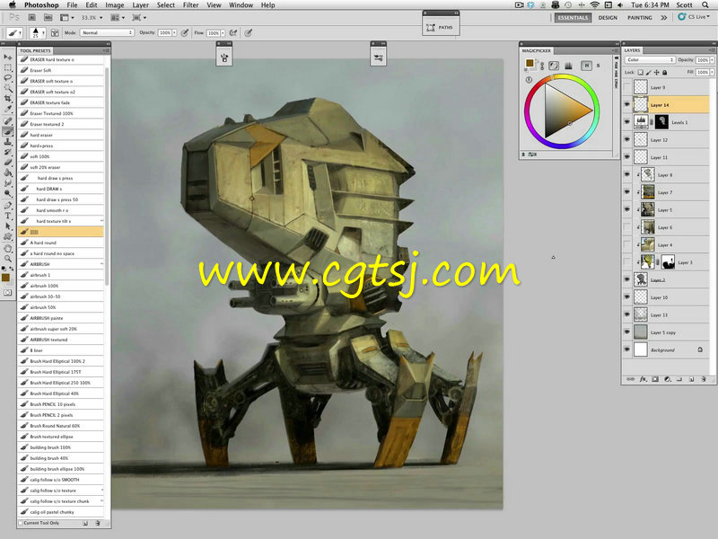Select the Clone Stamp tool
The height and width of the screenshot is (539, 718).
(8, 142)
